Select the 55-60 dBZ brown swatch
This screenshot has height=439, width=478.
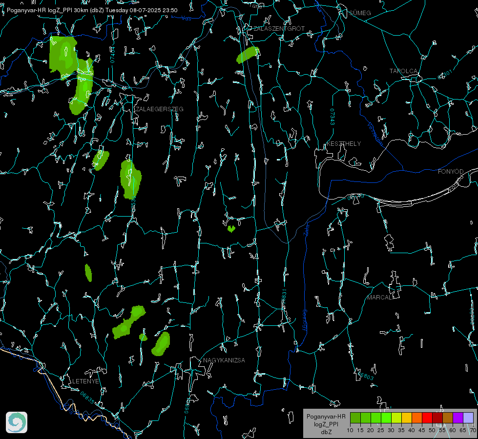tap(448, 418)
